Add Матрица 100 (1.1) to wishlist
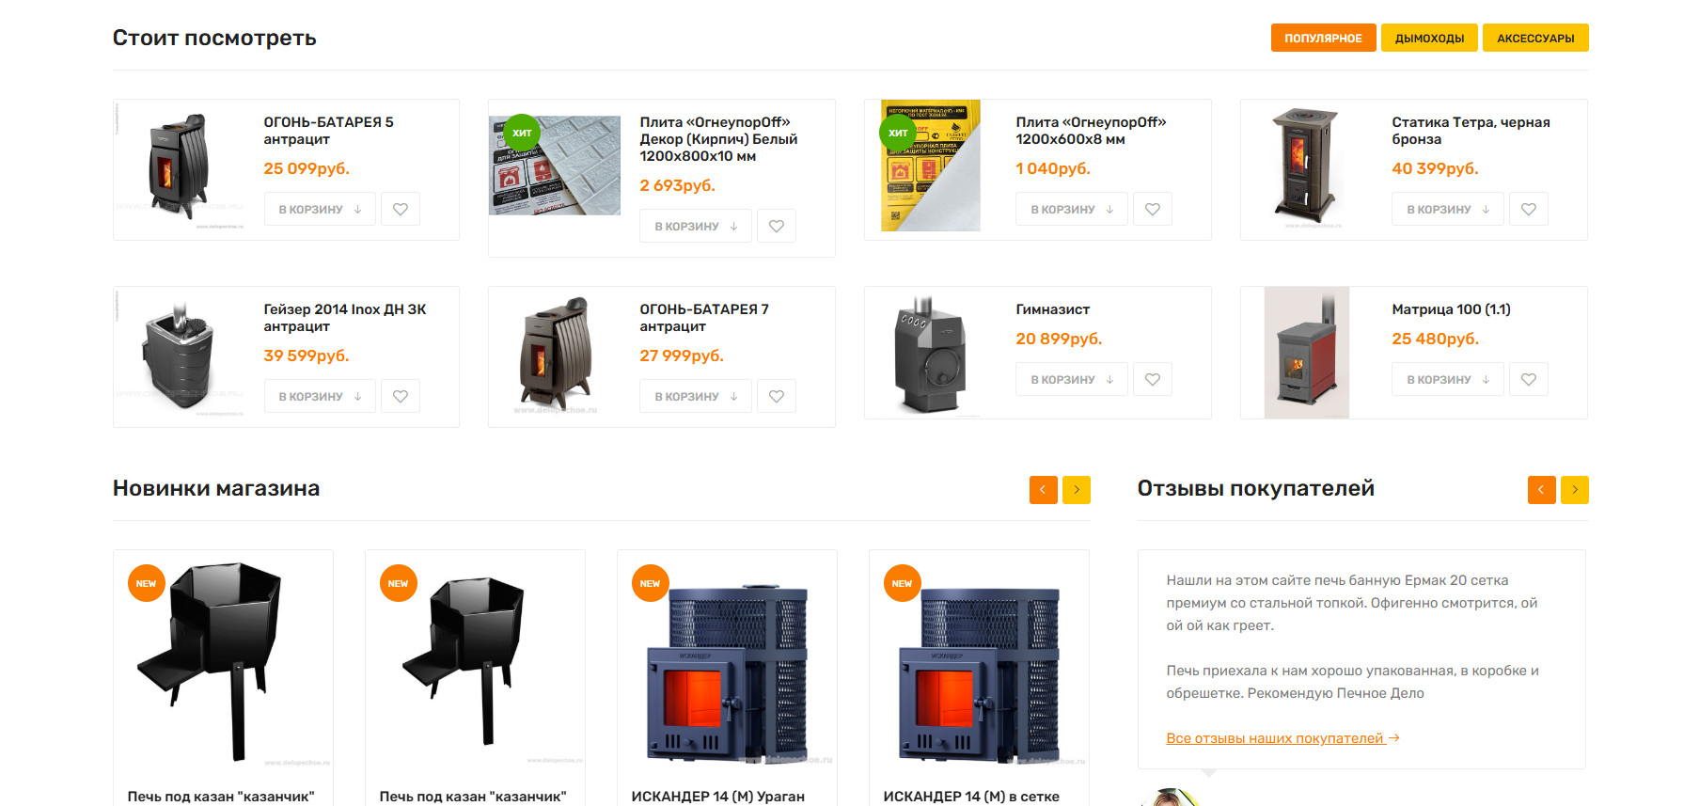 (1529, 379)
